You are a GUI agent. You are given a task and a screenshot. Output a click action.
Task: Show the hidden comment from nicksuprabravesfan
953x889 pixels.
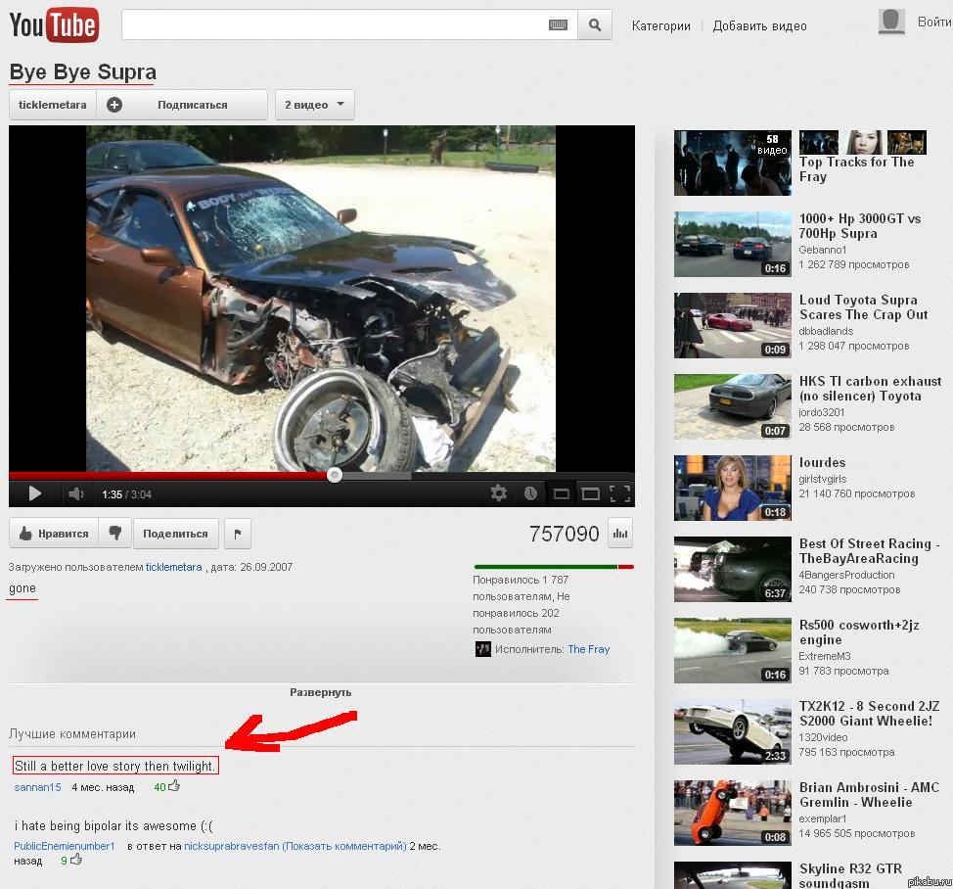click(343, 846)
